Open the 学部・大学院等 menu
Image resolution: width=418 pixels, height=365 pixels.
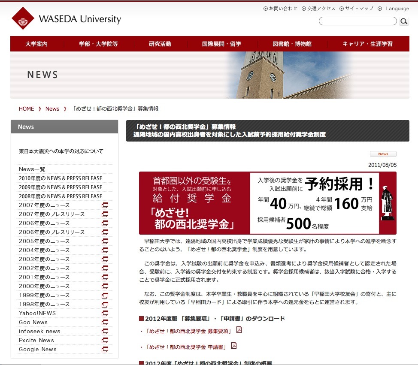pos(98,44)
